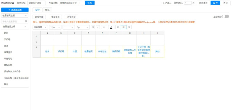Image resolution: width=232 pixels, height=110 pixels.
Task: Select column E header
Action: 102,33
